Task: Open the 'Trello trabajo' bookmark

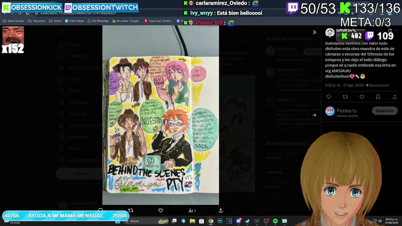Action: coord(74,21)
